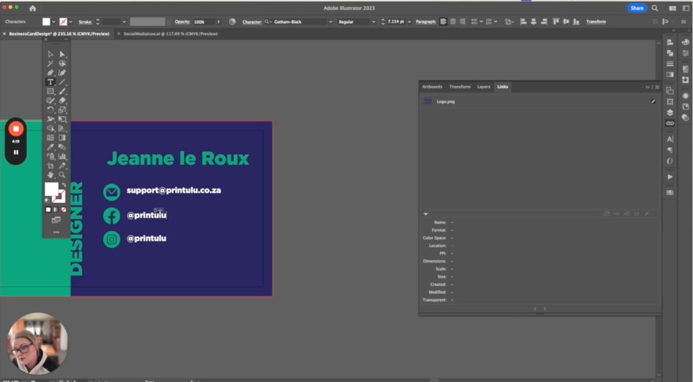Select the Pen tool
The width and height of the screenshot is (693, 382).
(50, 73)
